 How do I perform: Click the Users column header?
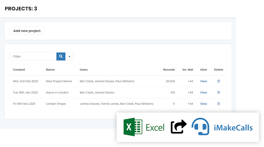(84, 70)
